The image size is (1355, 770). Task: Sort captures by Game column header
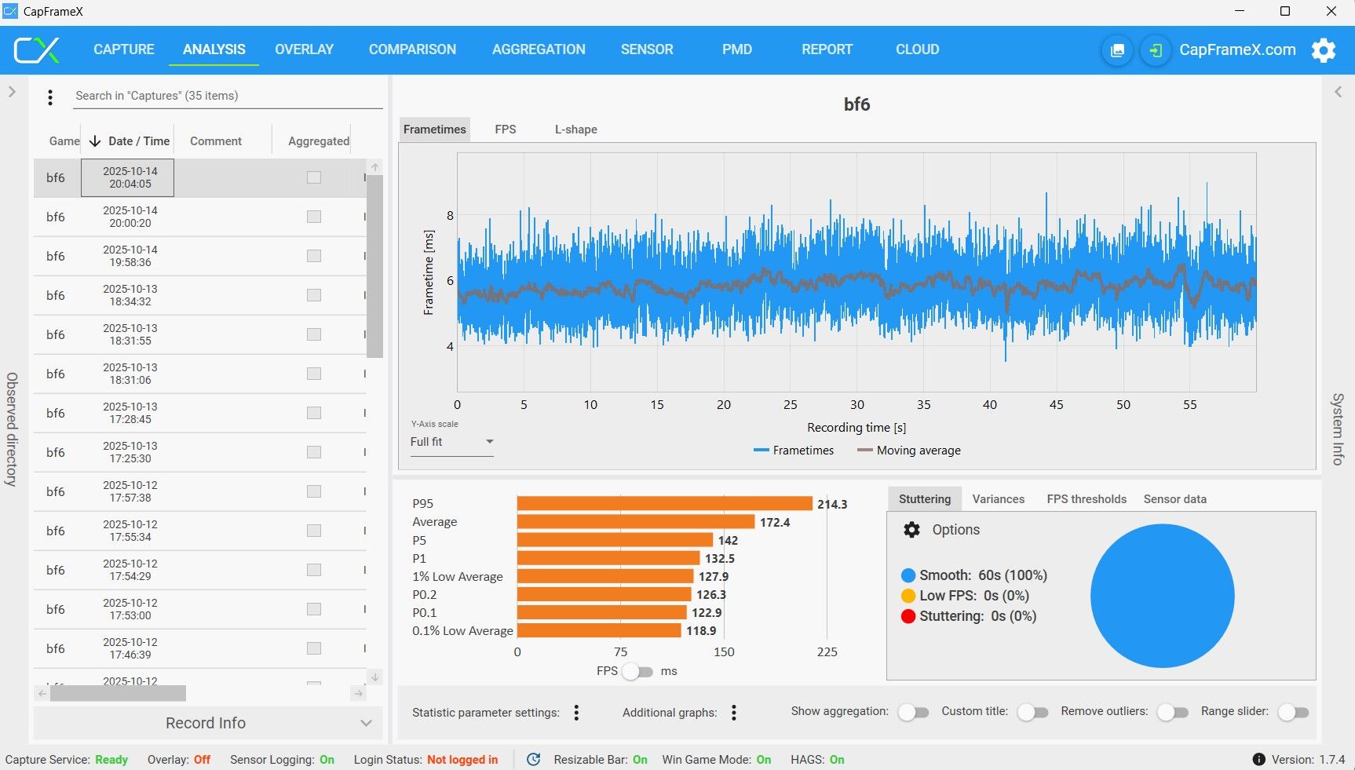point(64,141)
